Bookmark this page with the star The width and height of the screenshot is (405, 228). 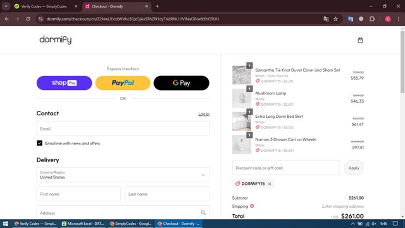coord(335,19)
